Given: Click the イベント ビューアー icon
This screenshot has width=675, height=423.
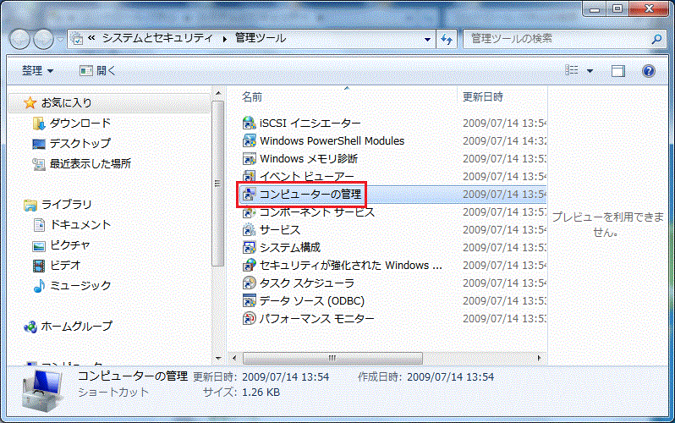Looking at the screenshot, I should 250,177.
